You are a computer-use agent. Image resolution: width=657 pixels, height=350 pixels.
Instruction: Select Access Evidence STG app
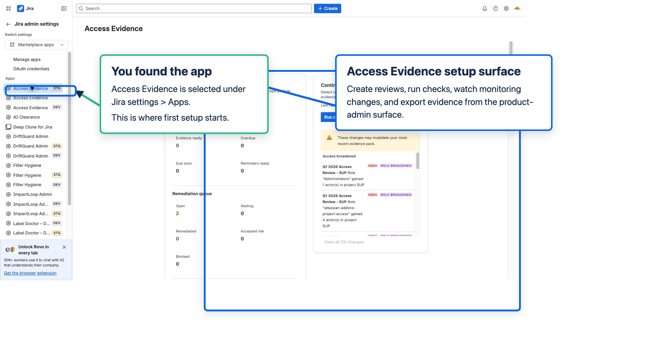click(x=34, y=88)
